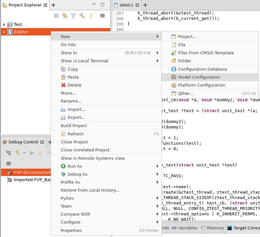Open dropdown arrow beside the debug connection icon
Viewport: 260px width, 237px height.
coord(24,153)
